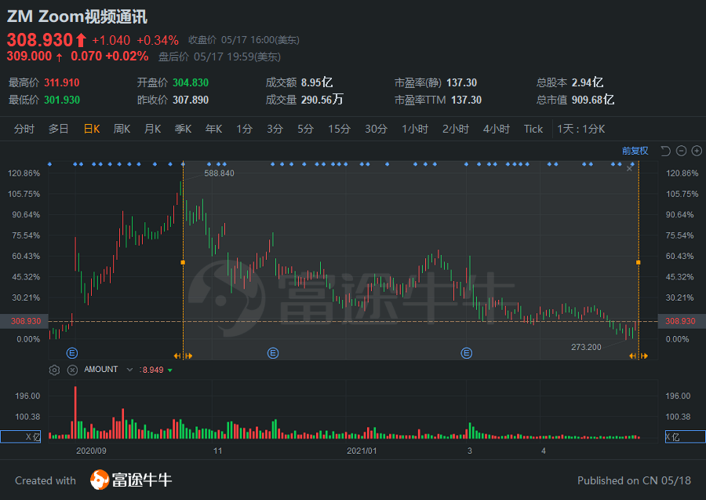The width and height of the screenshot is (706, 500).
Task: Click the 最高价 311.910 value
Action: [62, 83]
